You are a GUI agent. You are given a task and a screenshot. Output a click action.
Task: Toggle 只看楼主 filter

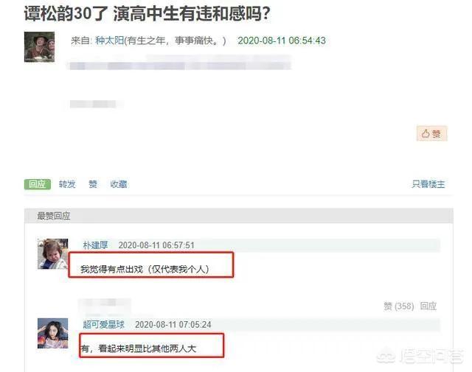click(428, 184)
